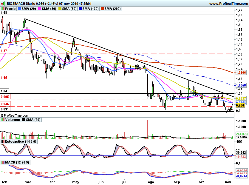The image size is (249, 185).
Task: Select the SMA (20) blue color swatch
Action: pyautogui.click(x=19, y=9)
